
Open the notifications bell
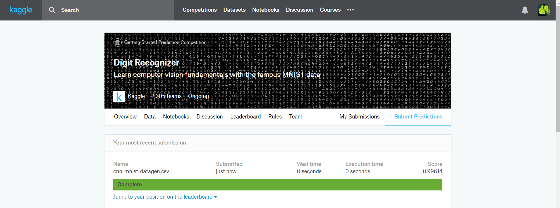pos(525,10)
